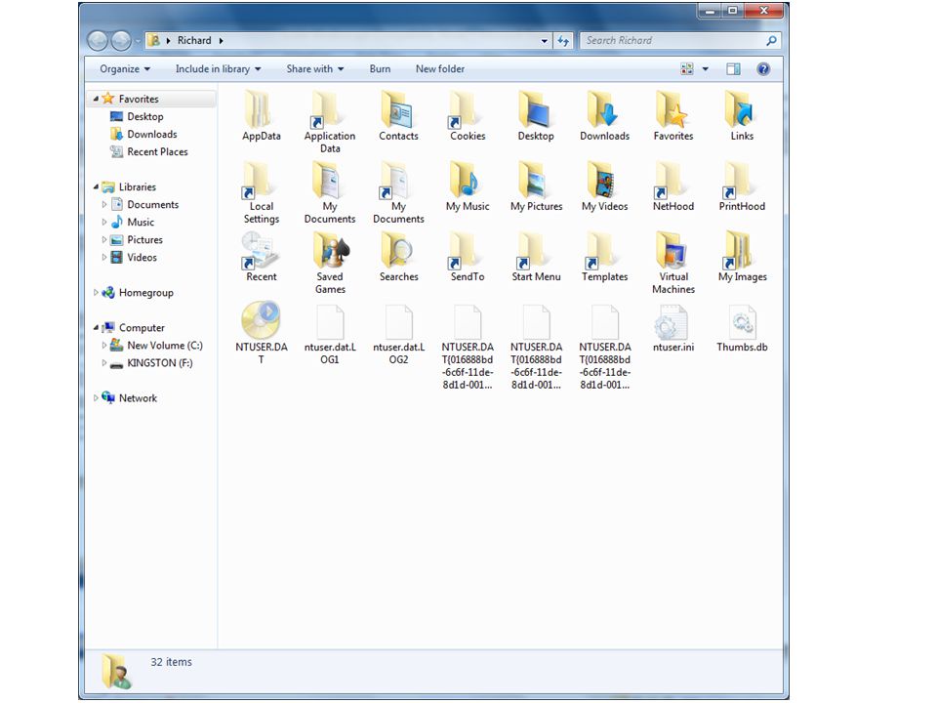The image size is (937, 703).
Task: Click Richard in the address breadcrumb
Action: coord(194,41)
